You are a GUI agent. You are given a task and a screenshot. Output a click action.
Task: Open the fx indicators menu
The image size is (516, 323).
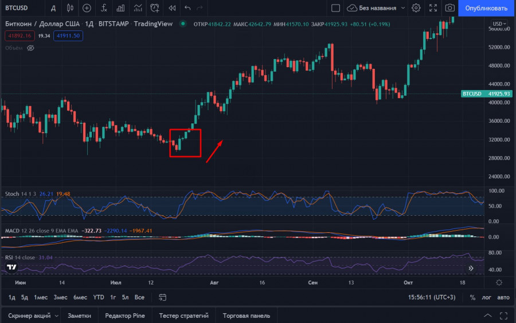[104, 8]
